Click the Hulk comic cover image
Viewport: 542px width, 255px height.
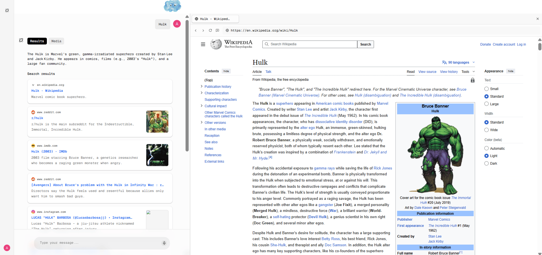[435, 155]
